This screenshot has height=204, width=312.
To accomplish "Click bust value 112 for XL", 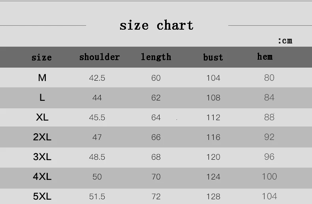I will pyautogui.click(x=213, y=117).
